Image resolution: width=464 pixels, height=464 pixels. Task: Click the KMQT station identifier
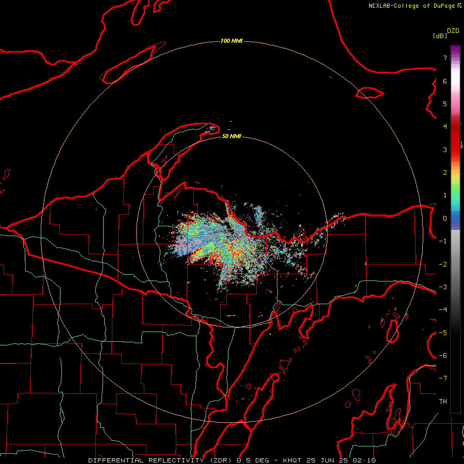(292, 460)
